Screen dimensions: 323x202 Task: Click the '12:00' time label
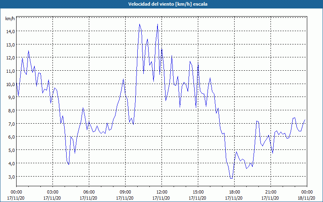(162, 192)
